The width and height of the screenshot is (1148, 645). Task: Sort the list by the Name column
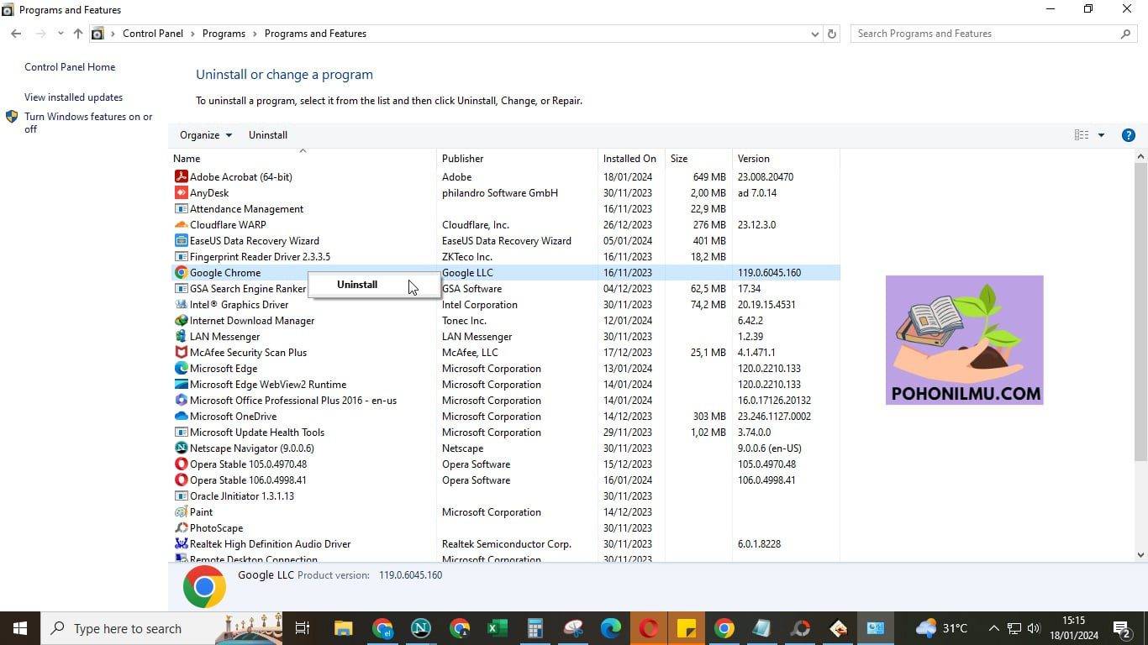pyautogui.click(x=303, y=158)
